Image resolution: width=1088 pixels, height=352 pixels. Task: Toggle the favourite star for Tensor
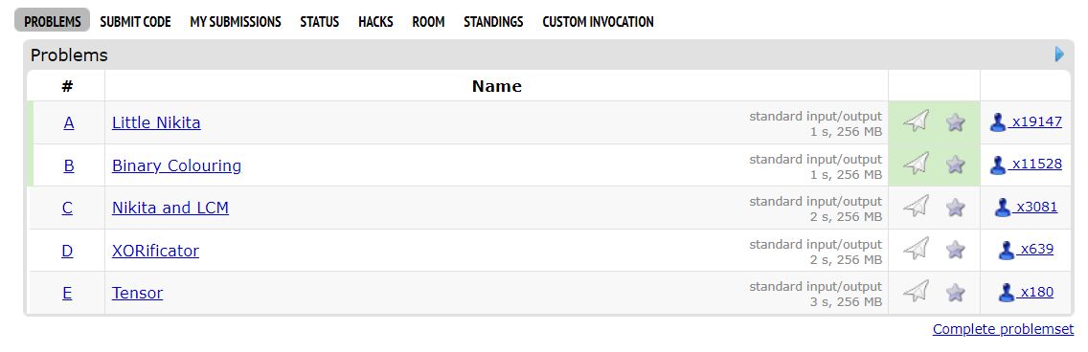click(x=956, y=292)
